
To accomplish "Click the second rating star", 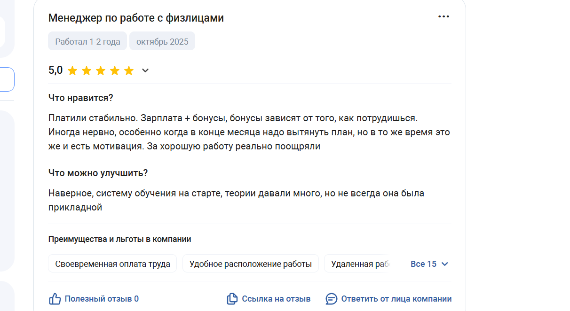I will tap(87, 71).
